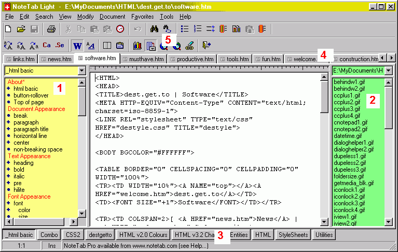The image size is (398, 252).
Task: Click the Top of page clip
Action: coord(29,102)
